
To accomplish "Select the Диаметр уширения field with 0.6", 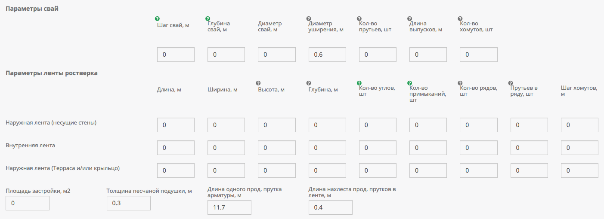I will pos(327,55).
